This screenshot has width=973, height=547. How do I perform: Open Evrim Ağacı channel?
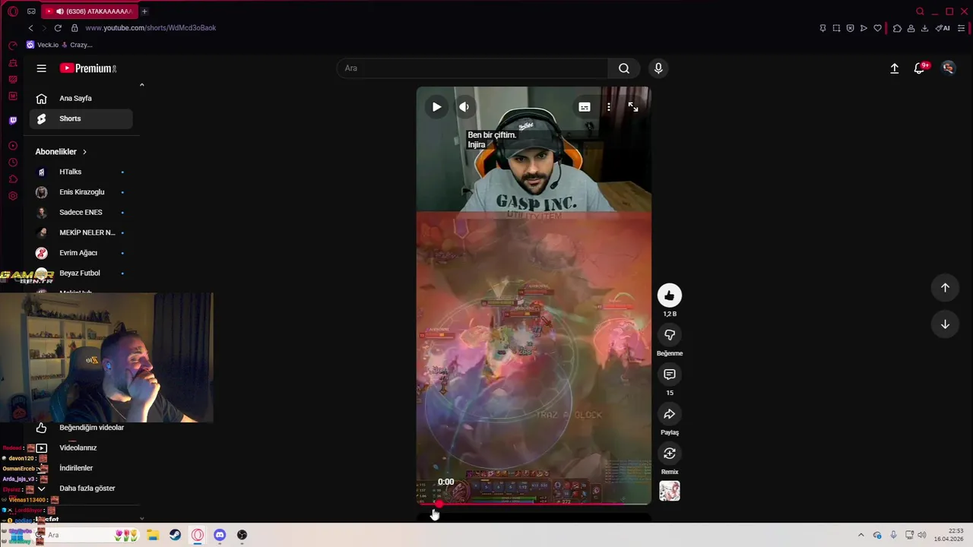[81, 253]
